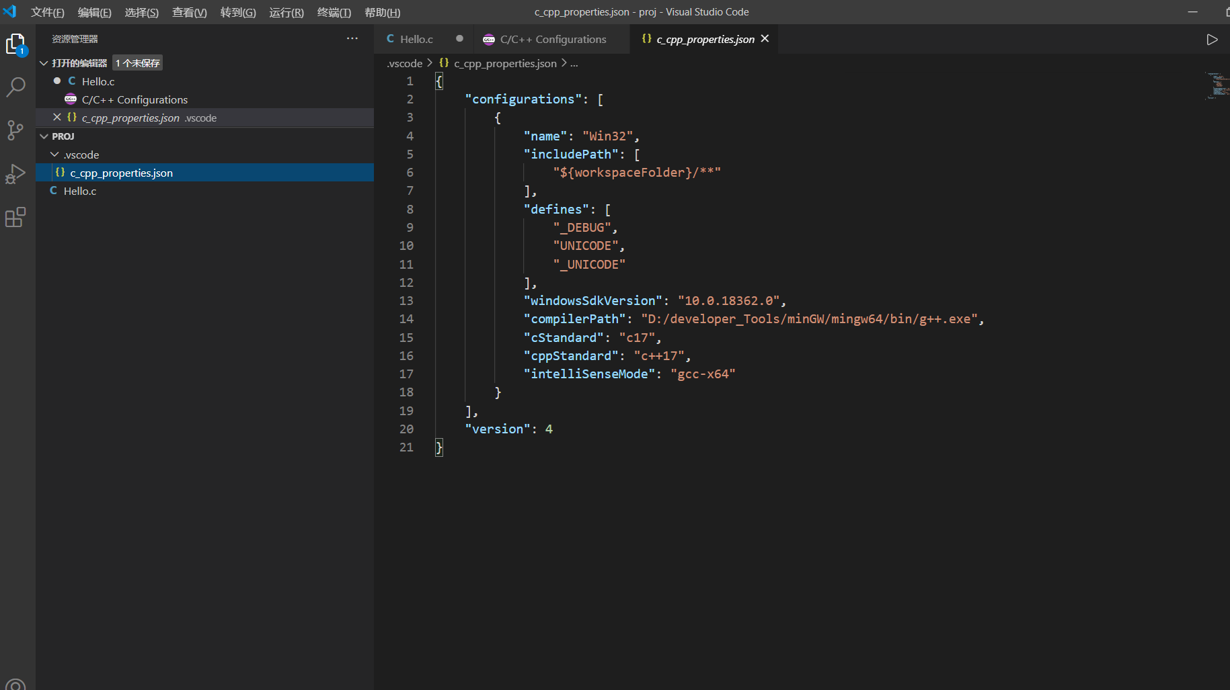Collapse the .vscode folder
Viewport: 1230px width, 690px height.
click(54, 155)
